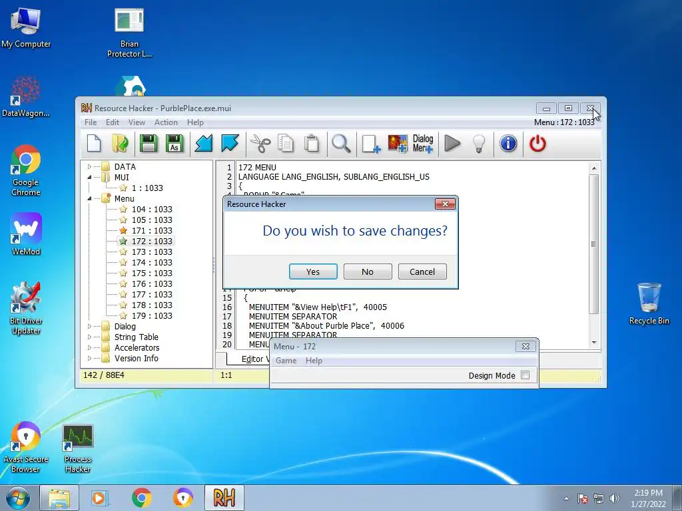Toggle the Design Mode checkbox
This screenshot has height=511, width=682.
[525, 375]
